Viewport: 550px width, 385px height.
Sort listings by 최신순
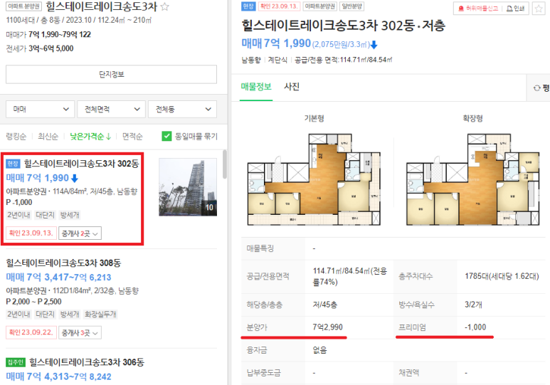[48, 137]
